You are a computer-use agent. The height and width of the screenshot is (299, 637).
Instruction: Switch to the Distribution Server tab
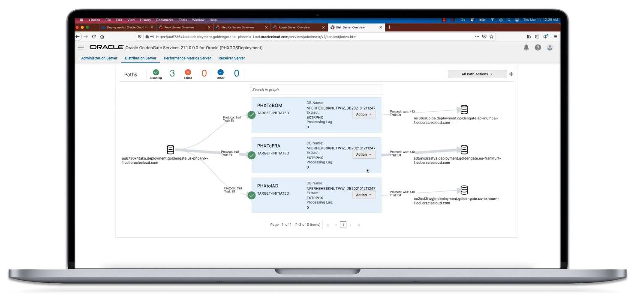[x=141, y=58]
